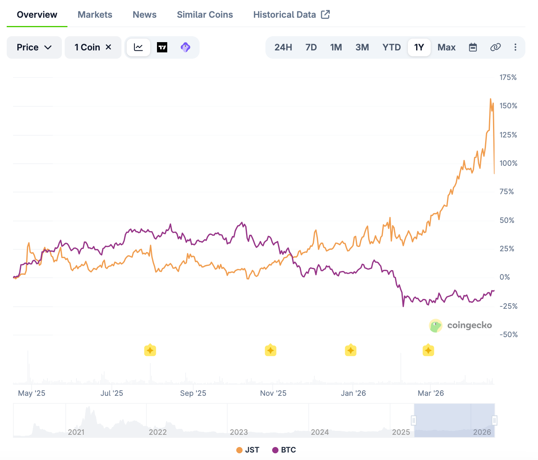Choose the YTD range button
The height and width of the screenshot is (460, 538).
(391, 47)
